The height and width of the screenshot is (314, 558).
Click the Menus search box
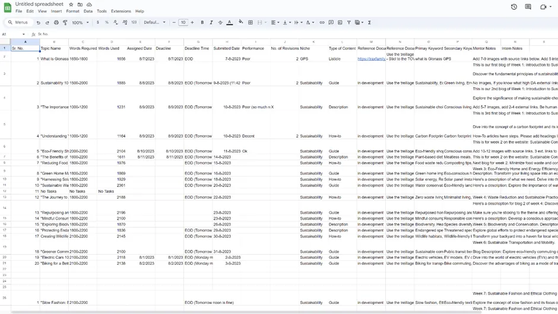click(18, 23)
